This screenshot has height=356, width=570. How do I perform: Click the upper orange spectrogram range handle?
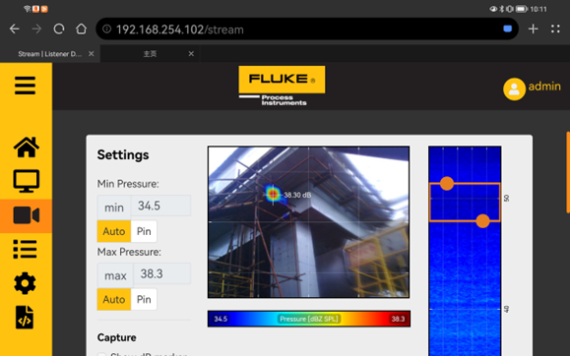(447, 184)
